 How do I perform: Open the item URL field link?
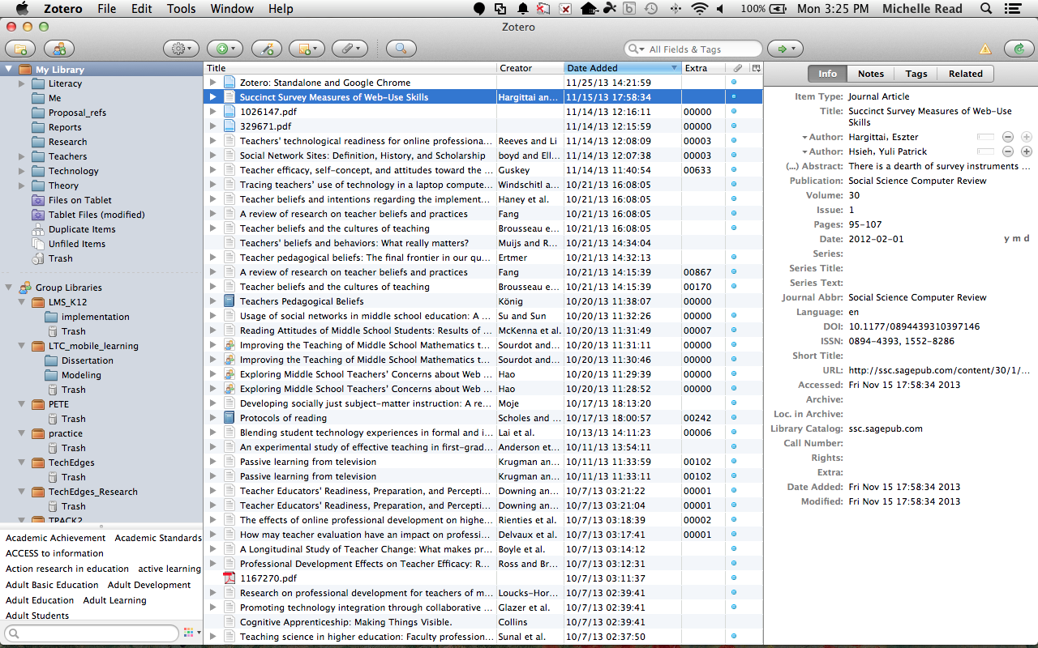(938, 370)
